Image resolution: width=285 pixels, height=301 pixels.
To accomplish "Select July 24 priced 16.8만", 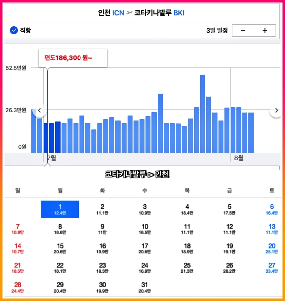I will point(144,268).
